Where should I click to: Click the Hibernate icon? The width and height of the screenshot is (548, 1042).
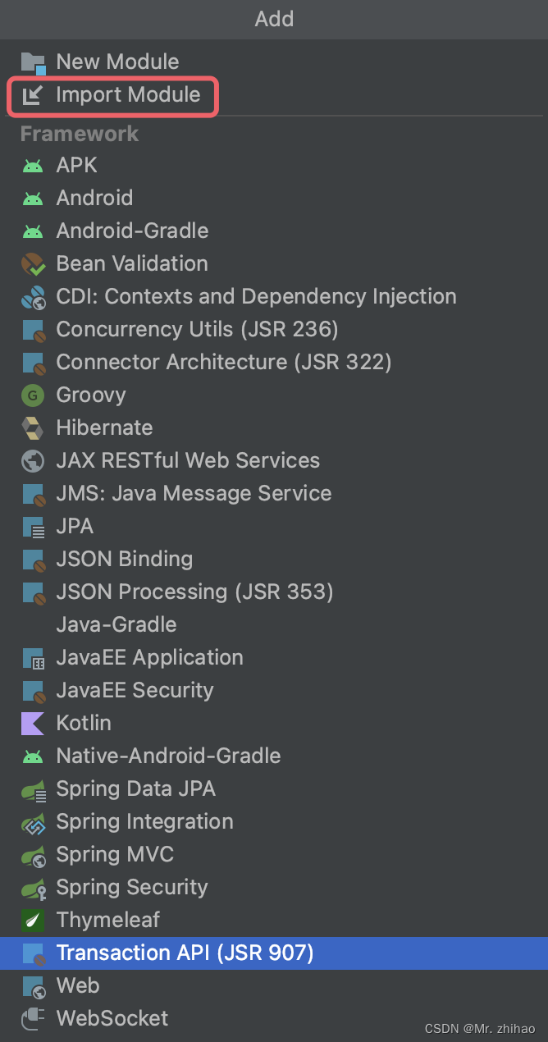(x=33, y=427)
